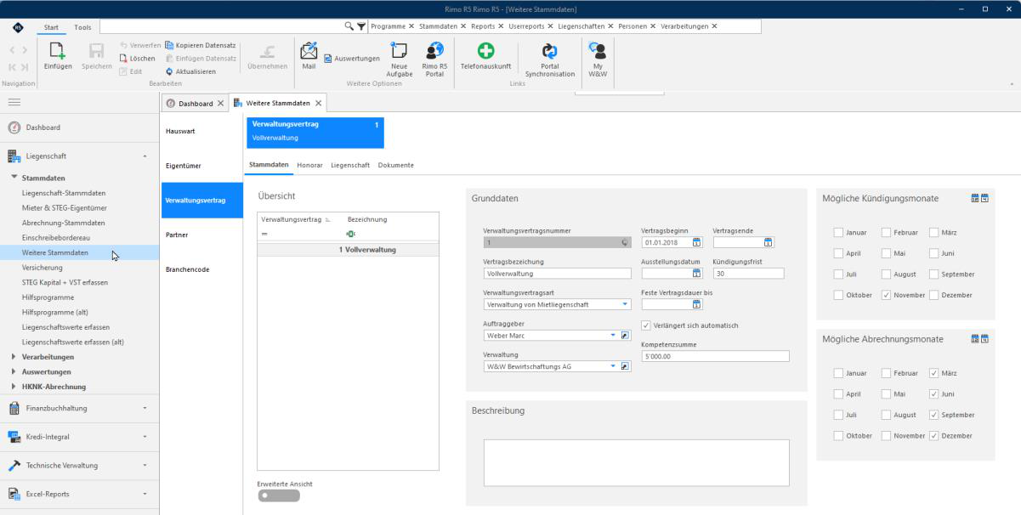Image resolution: width=1021 pixels, height=515 pixels.
Task: Uncheck September under Mögliche Abrechnungsmonate
Action: (934, 415)
